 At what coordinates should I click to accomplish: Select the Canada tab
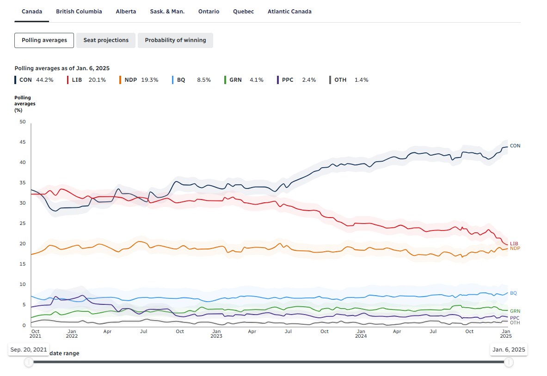pos(31,12)
